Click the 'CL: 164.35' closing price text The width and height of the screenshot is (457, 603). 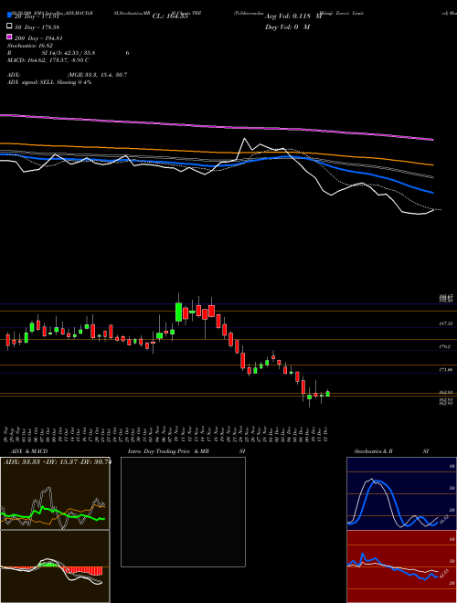170,16
